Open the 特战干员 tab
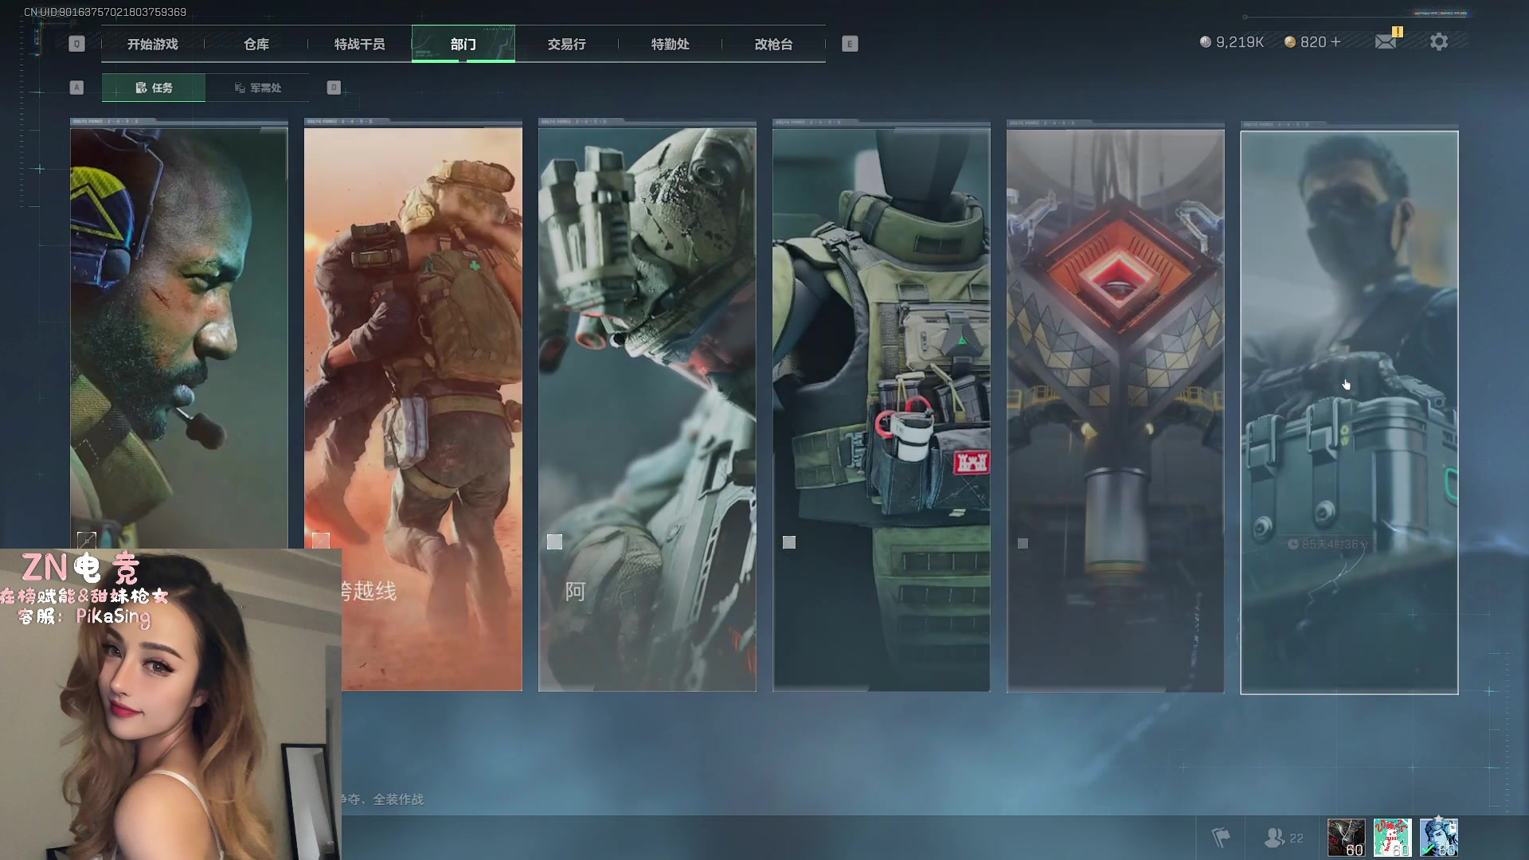Viewport: 1529px width, 860px height. [359, 44]
